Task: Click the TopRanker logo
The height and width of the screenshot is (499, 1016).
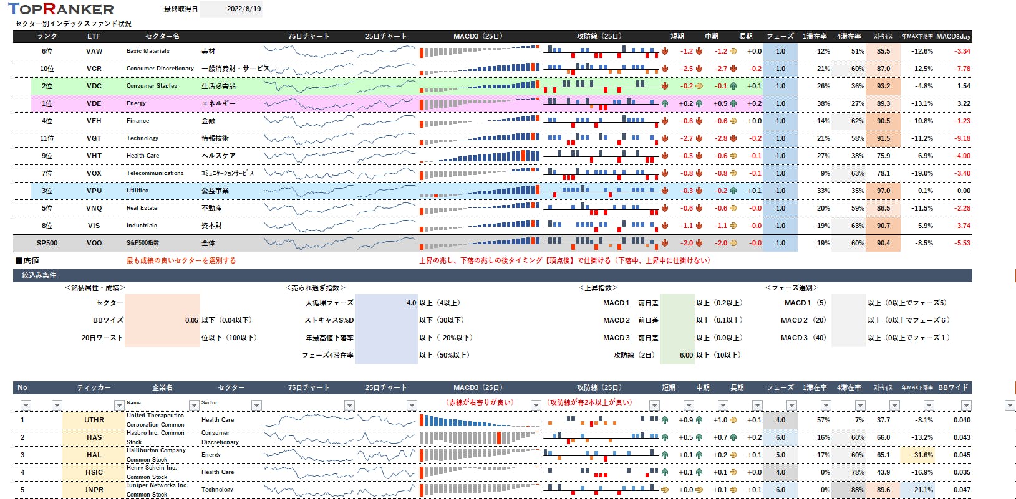Action: tap(61, 9)
